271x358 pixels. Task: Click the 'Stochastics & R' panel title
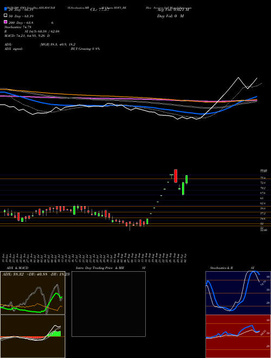221,268
